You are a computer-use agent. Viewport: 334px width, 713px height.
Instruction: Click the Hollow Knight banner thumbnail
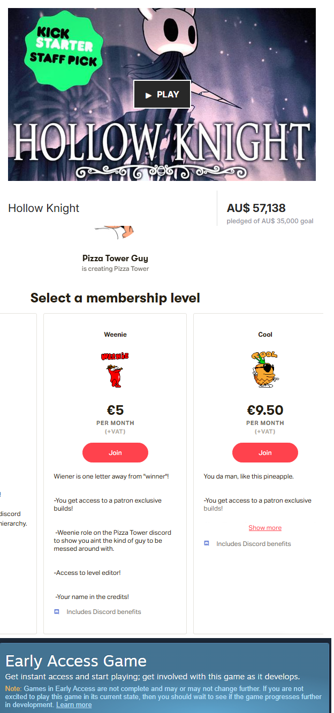162,94
